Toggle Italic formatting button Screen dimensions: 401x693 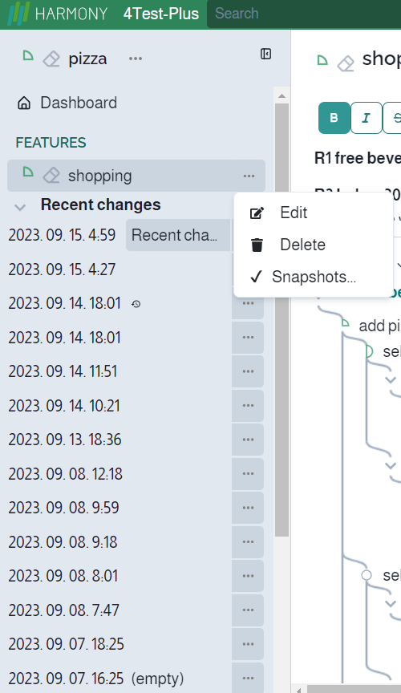click(366, 118)
